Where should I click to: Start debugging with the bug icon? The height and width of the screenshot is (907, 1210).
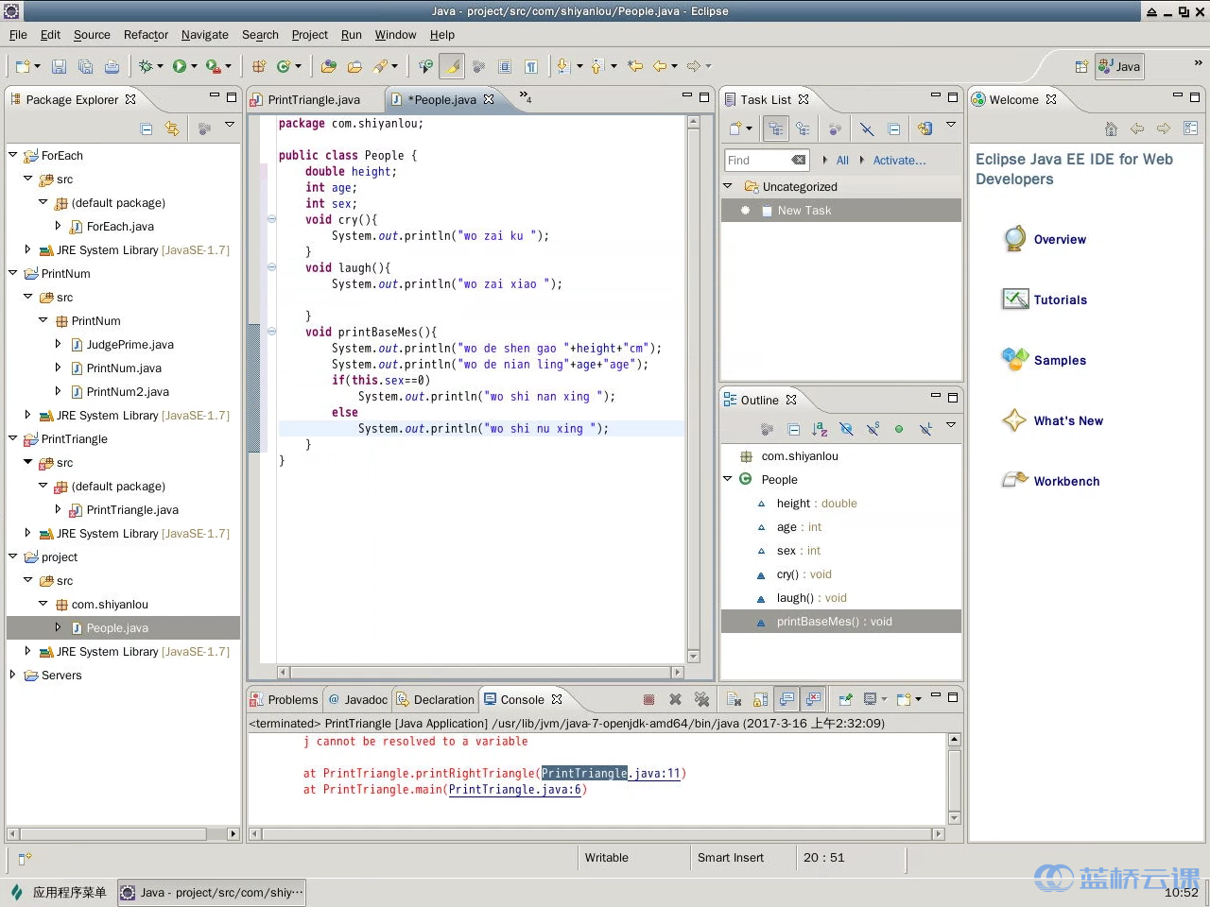(x=146, y=66)
